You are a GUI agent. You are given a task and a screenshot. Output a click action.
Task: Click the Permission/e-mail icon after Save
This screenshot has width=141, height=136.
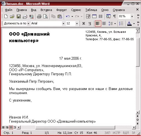[25, 16]
